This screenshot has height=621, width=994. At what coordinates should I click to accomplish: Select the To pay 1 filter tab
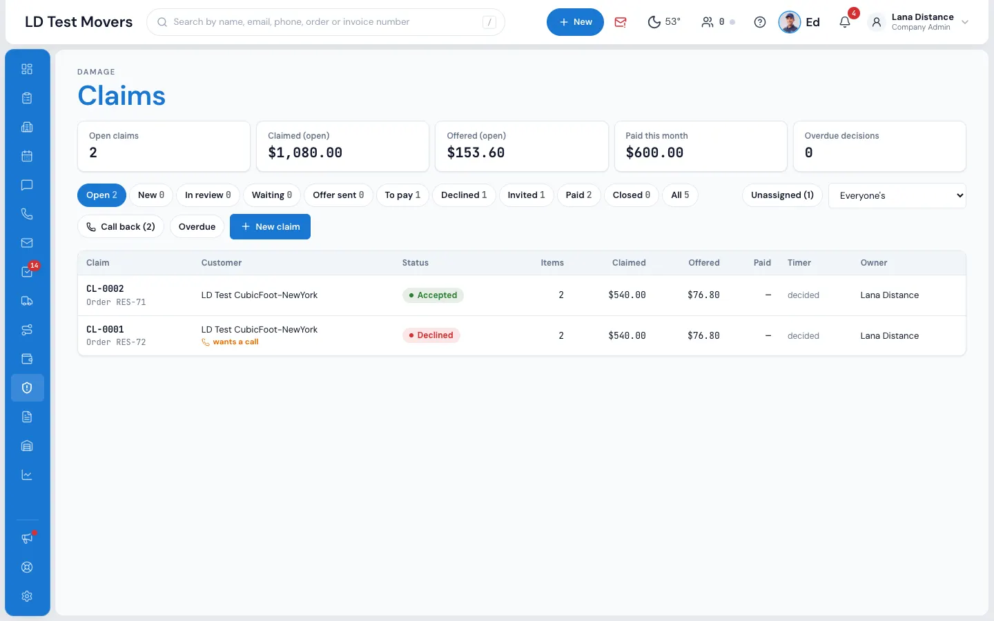(x=402, y=195)
